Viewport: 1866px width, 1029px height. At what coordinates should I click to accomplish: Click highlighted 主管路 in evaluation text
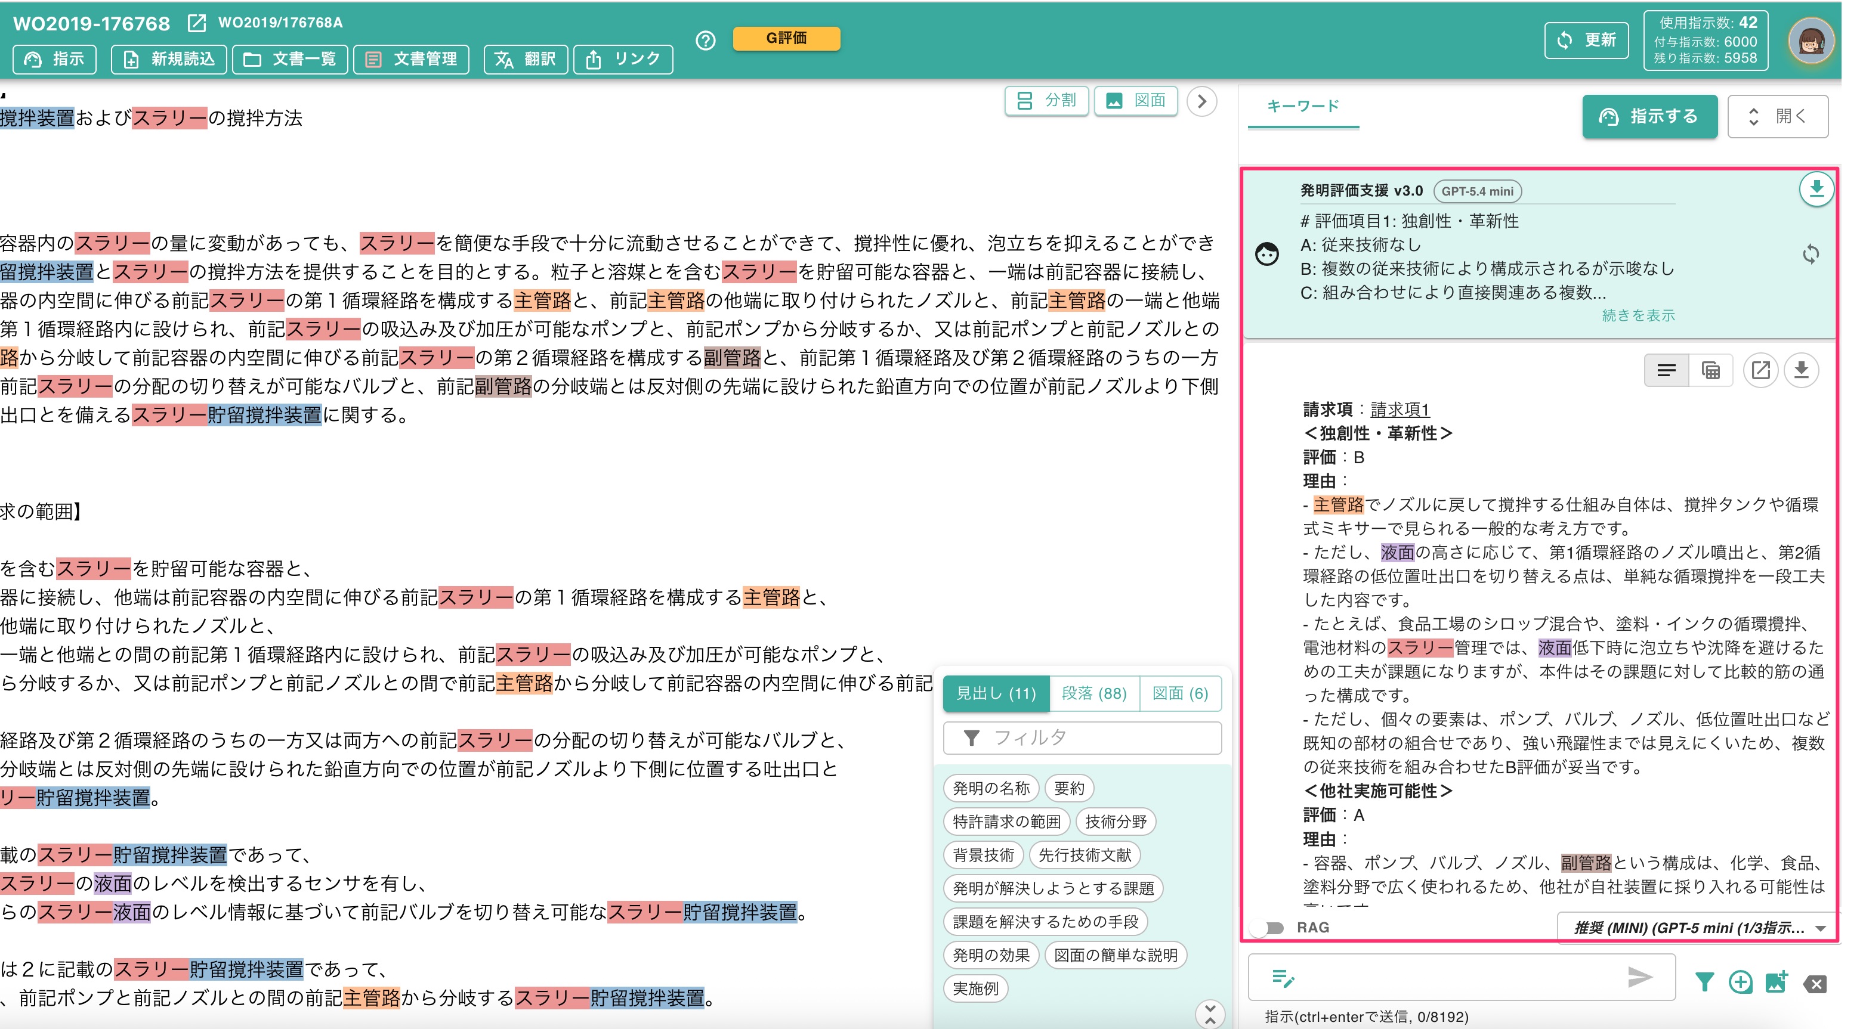(1339, 505)
